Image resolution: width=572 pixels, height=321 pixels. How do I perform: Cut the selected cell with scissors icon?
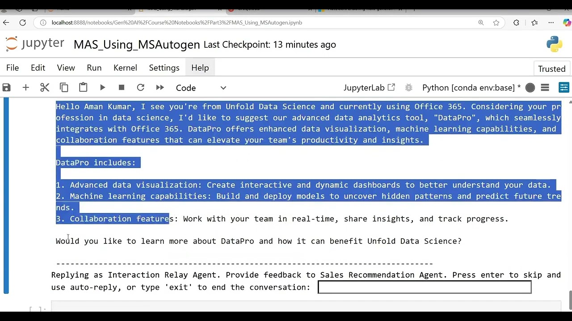coord(45,87)
